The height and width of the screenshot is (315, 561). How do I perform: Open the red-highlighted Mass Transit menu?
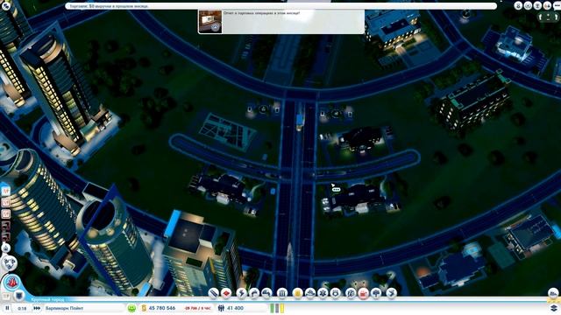(364, 293)
